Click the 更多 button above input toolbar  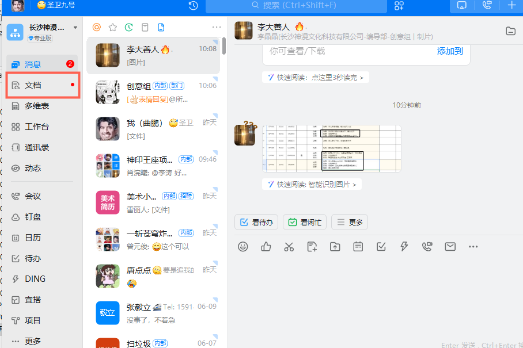350,222
